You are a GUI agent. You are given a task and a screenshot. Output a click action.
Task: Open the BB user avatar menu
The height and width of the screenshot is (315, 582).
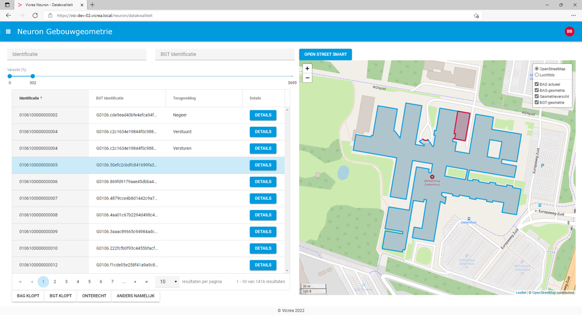click(569, 31)
